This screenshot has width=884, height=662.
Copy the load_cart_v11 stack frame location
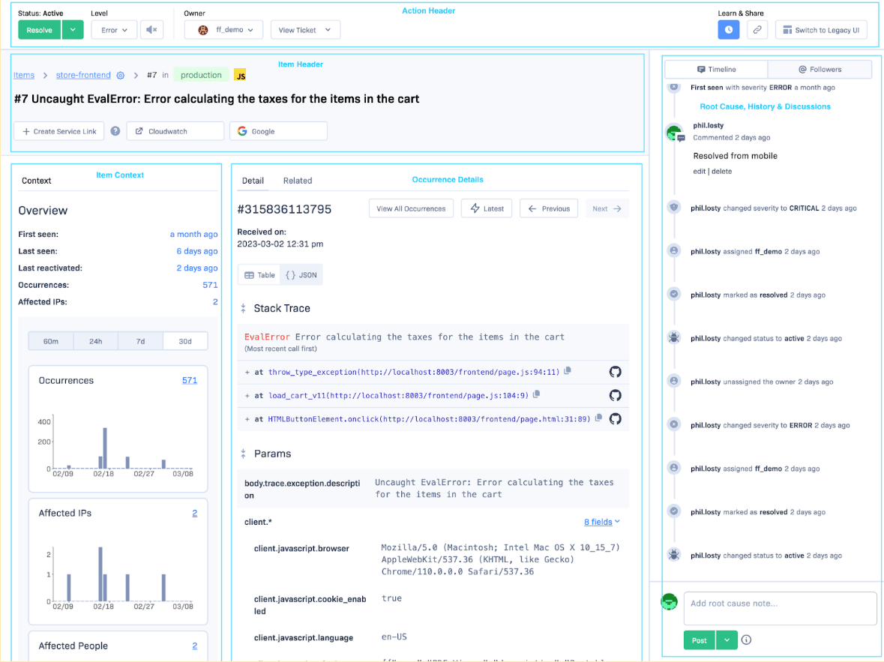tap(537, 395)
